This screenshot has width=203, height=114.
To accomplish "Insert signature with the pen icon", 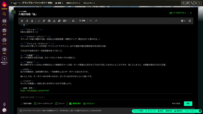I will 39,21.
